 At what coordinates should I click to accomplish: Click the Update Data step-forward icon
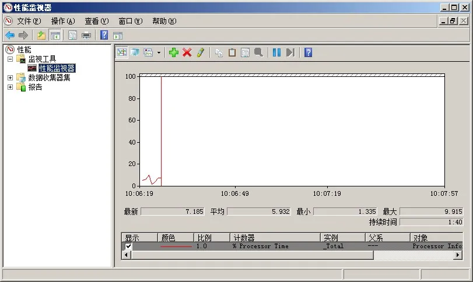(290, 52)
